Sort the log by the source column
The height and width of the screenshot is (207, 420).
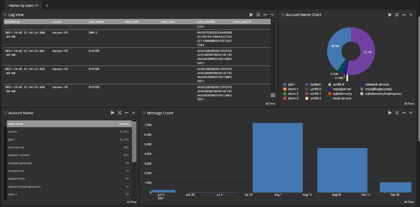point(57,22)
